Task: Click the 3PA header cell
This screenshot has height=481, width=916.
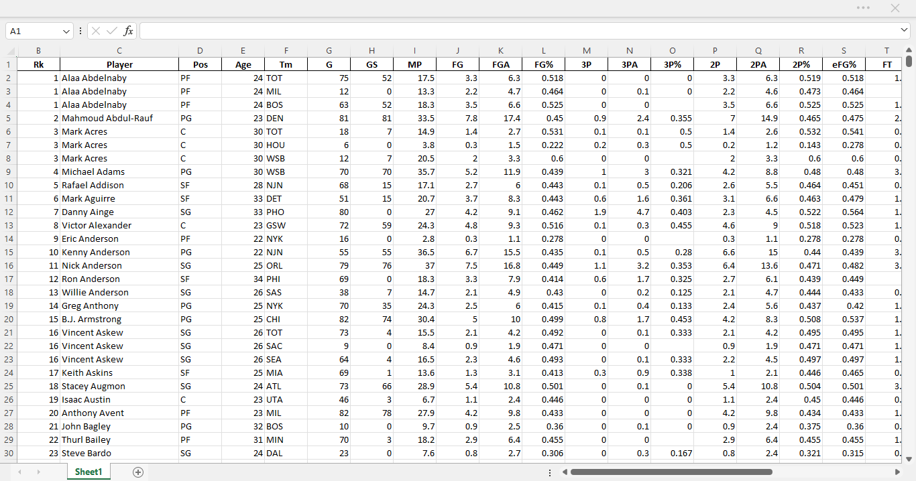Action: [x=629, y=64]
